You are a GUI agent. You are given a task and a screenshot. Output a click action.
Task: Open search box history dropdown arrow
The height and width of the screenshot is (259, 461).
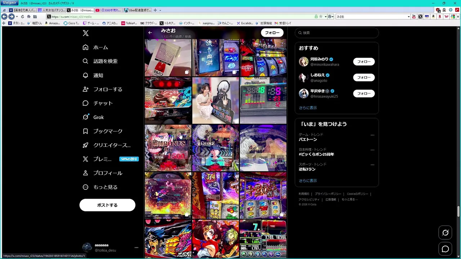tap(408, 17)
